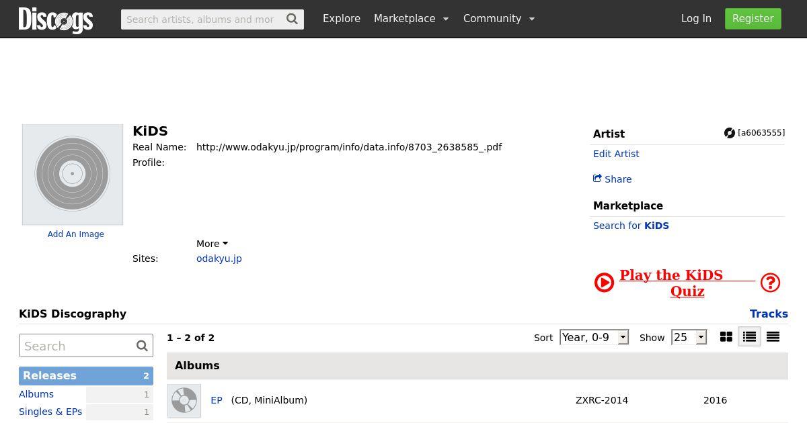The width and height of the screenshot is (807, 423).
Task: Click the Real Name PDF URL text
Action: [349, 147]
